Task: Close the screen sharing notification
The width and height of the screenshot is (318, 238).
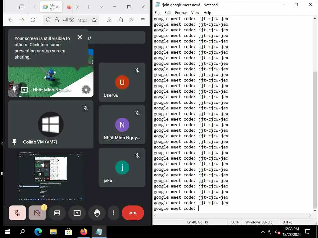Action: click(x=80, y=37)
